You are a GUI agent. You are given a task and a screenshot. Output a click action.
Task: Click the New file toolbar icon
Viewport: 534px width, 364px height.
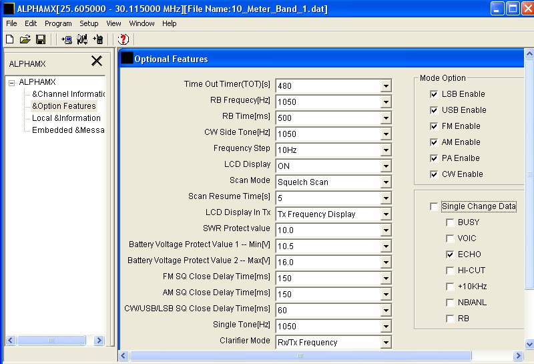click(9, 39)
